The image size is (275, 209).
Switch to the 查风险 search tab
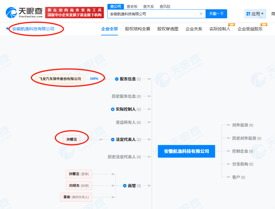(x=165, y=7)
